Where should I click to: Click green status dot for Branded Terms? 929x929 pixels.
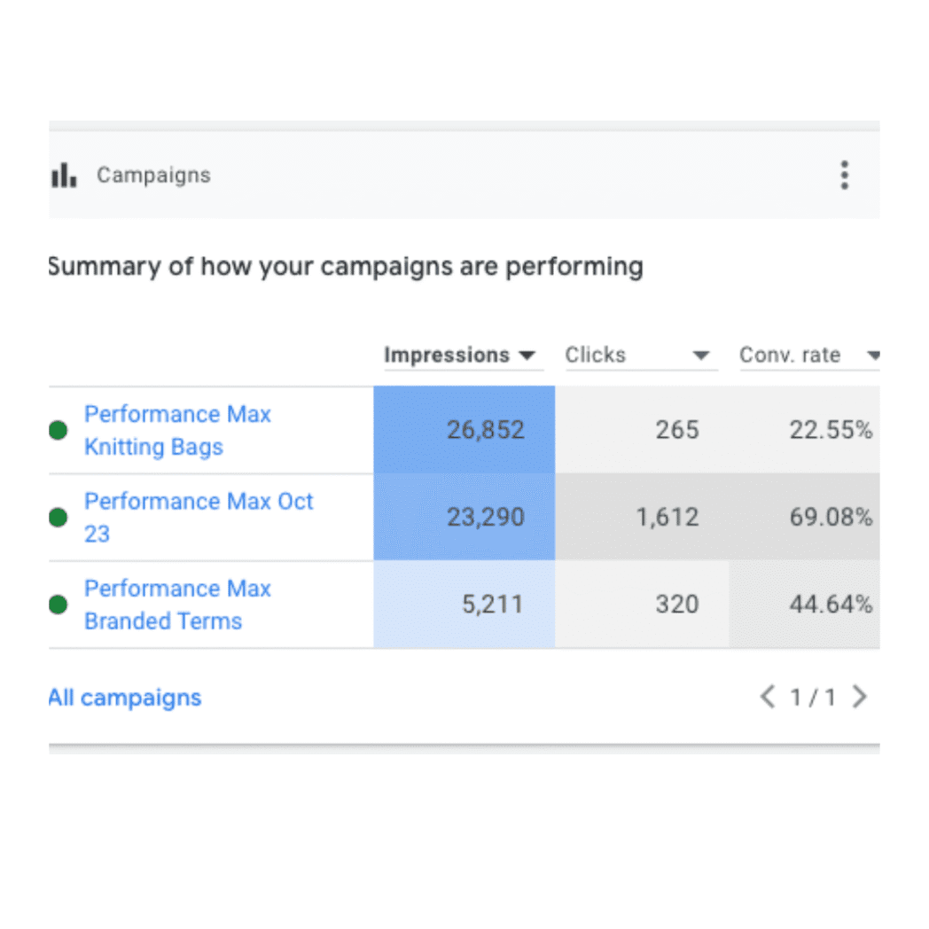pos(59,605)
